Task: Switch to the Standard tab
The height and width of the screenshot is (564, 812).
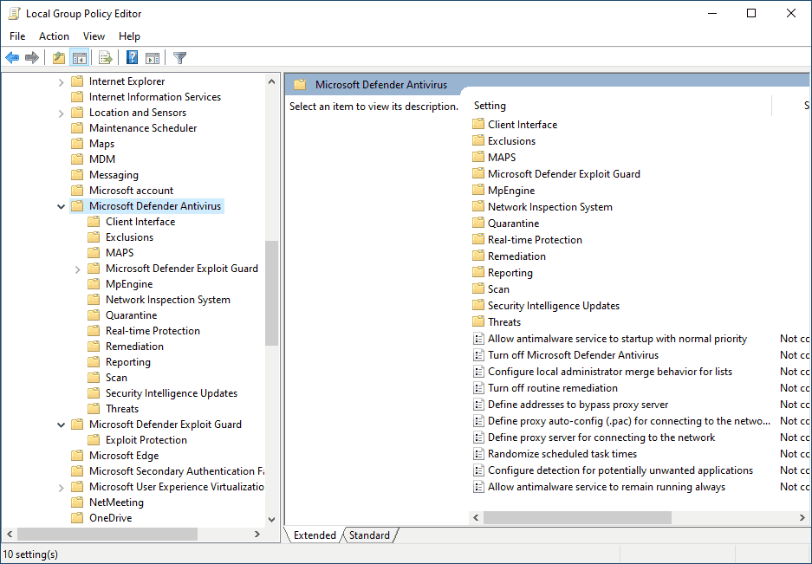Action: [x=369, y=535]
